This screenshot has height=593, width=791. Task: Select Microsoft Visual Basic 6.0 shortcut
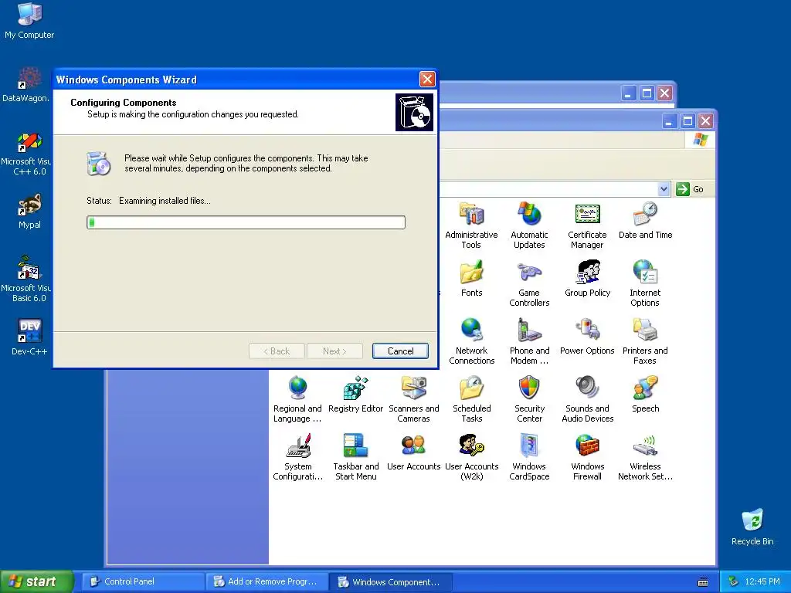pos(26,280)
